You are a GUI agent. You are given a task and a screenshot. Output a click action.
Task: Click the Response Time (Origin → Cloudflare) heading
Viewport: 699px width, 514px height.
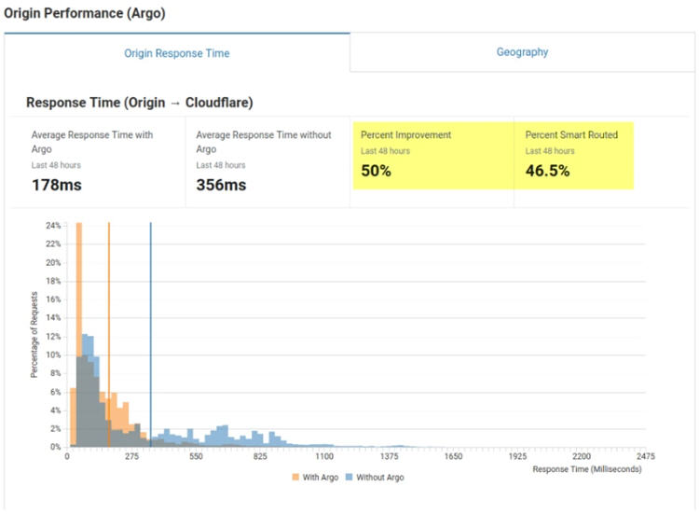tap(140, 103)
